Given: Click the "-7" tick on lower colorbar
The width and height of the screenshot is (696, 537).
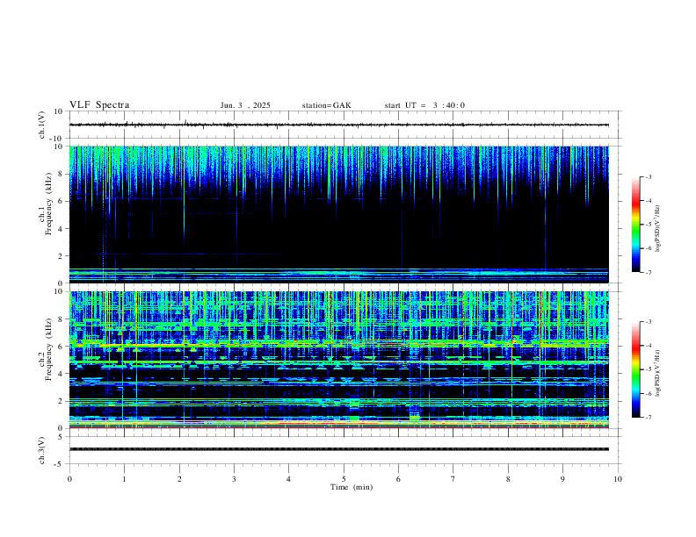Looking at the screenshot, I should tap(648, 418).
